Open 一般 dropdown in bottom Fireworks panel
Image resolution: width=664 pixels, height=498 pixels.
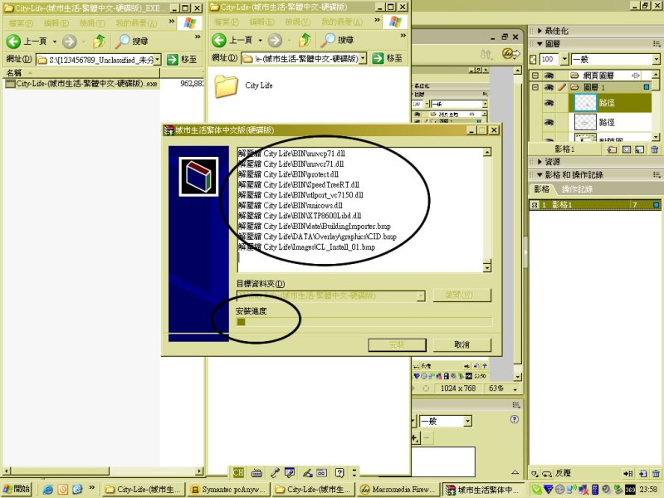(x=467, y=421)
